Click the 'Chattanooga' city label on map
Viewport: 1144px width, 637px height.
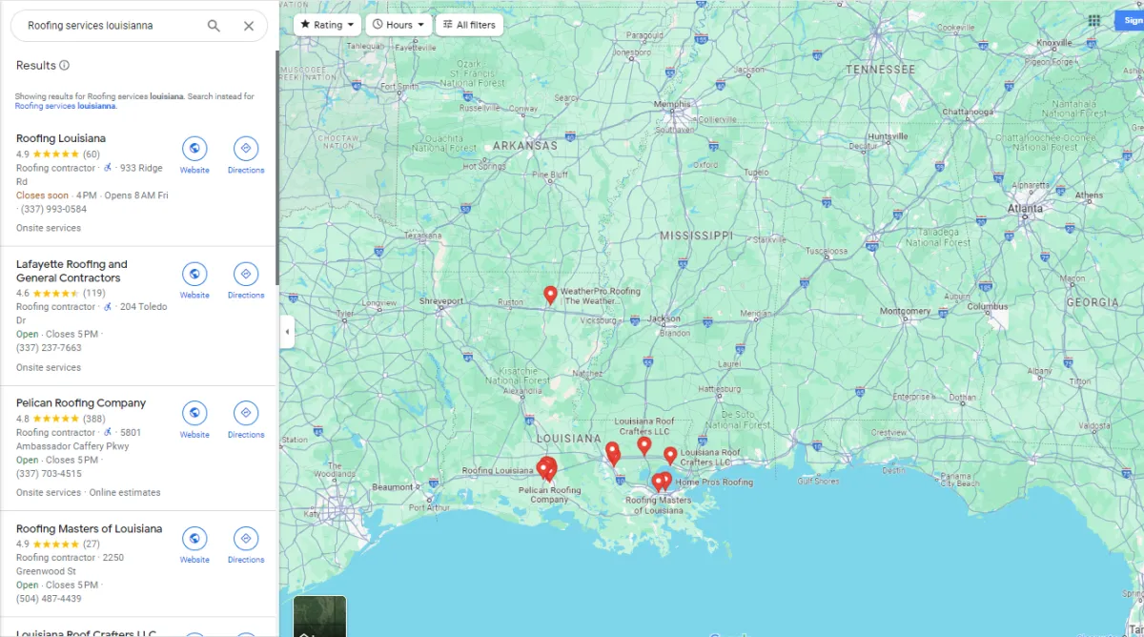[x=969, y=112]
